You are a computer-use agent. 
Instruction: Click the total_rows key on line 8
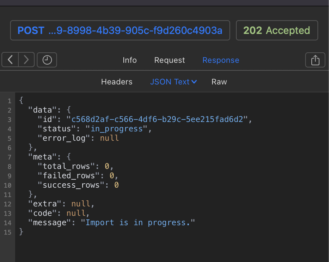[66, 166]
